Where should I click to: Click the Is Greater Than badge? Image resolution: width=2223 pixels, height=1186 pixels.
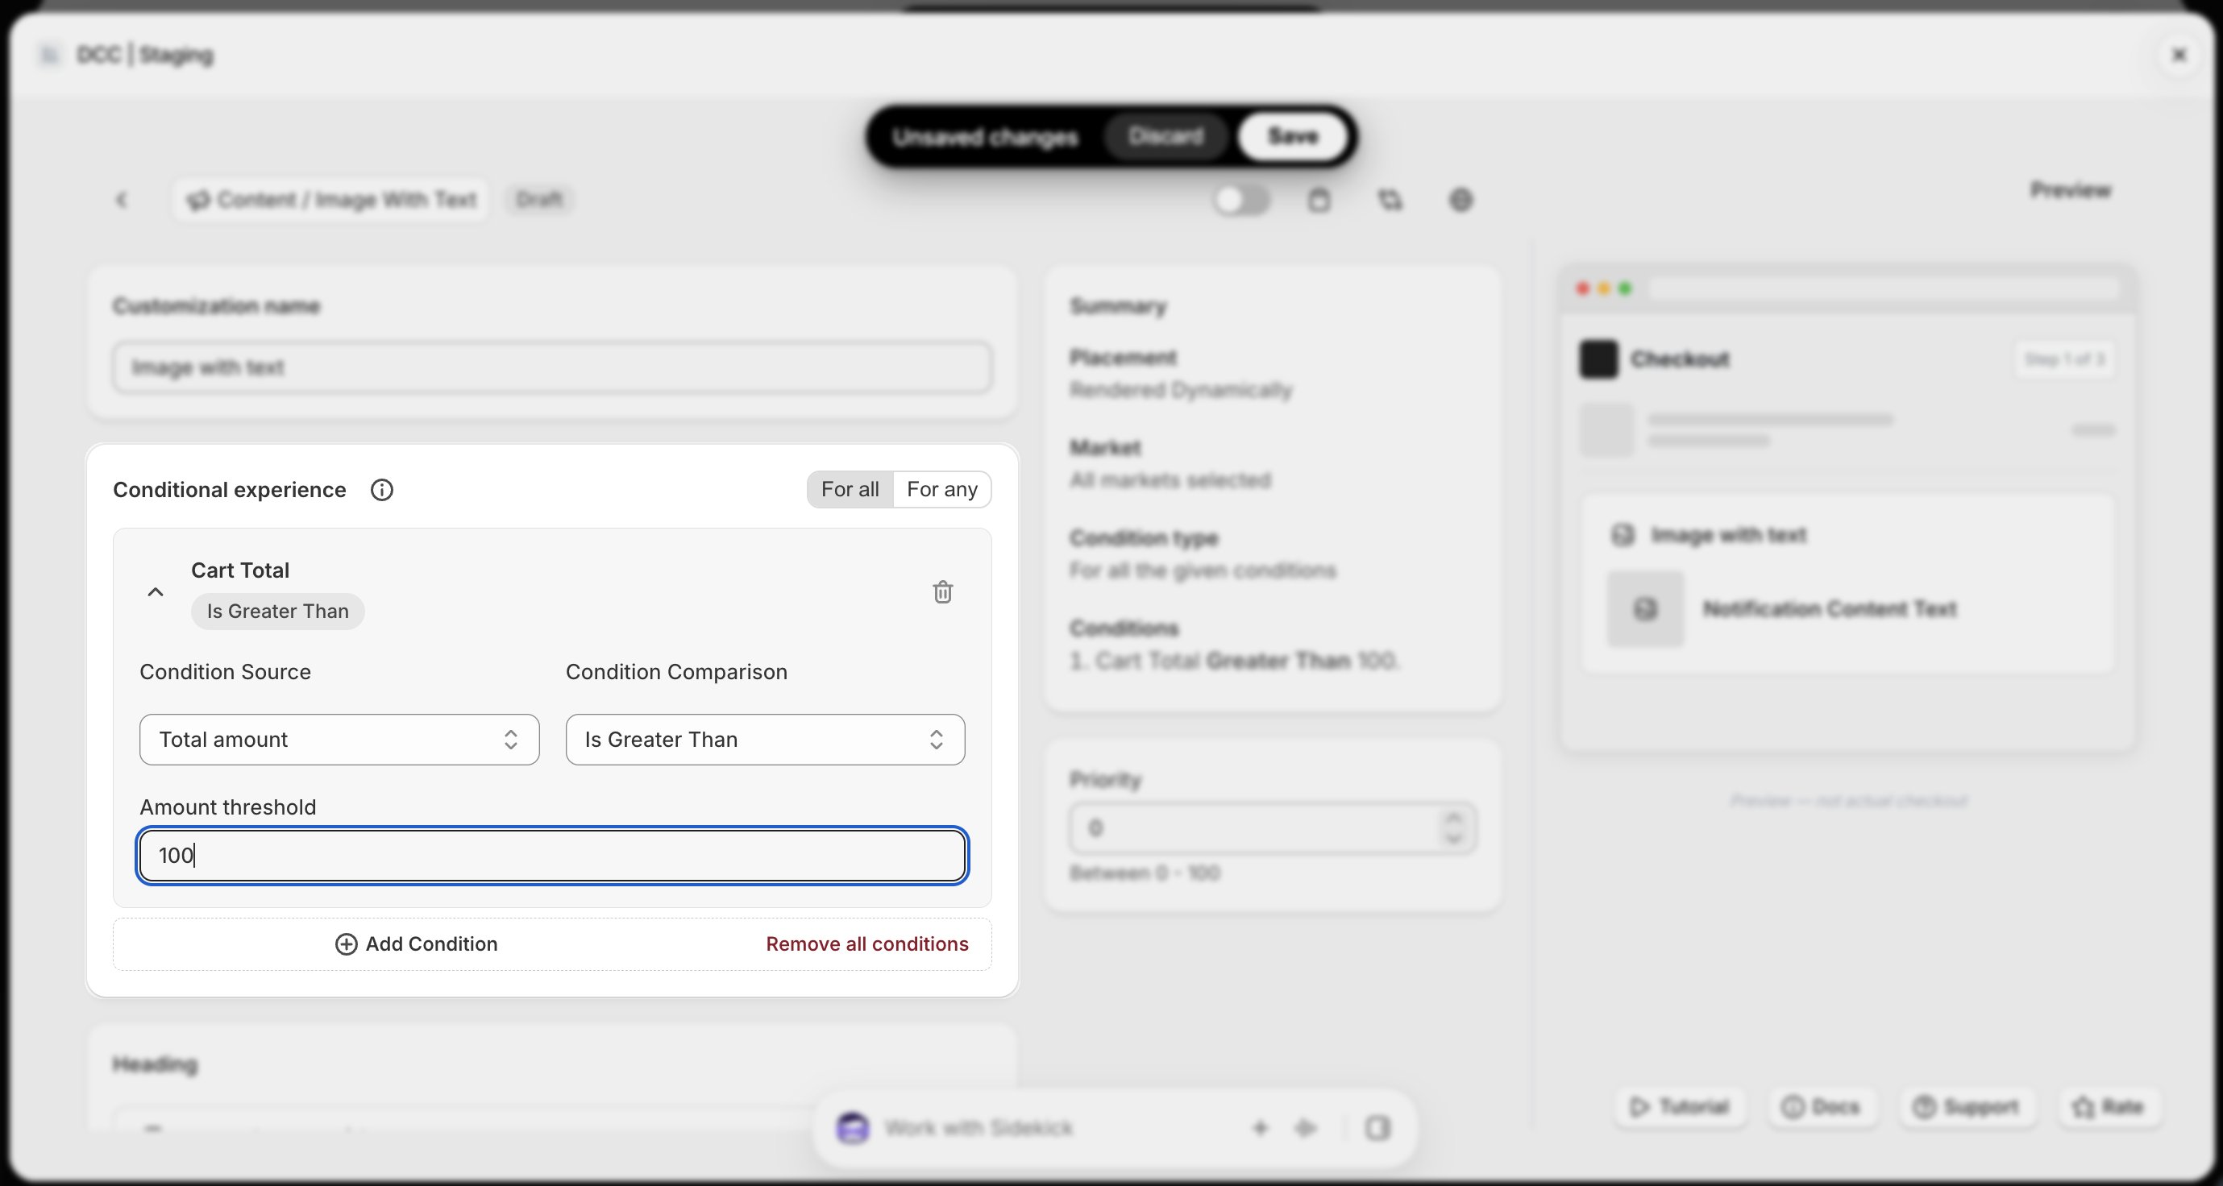(277, 612)
